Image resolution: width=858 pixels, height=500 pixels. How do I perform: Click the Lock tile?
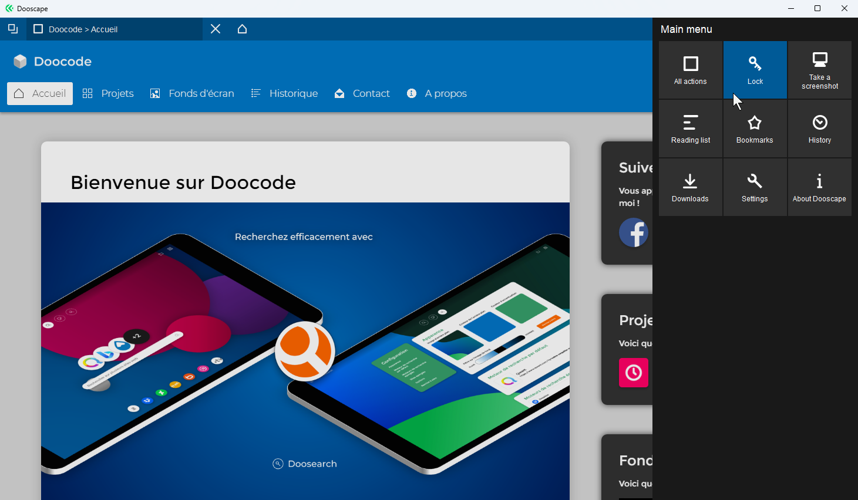click(755, 70)
